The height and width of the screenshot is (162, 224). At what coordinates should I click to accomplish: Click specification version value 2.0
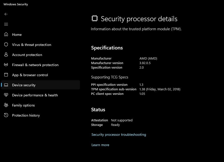coord(141,67)
